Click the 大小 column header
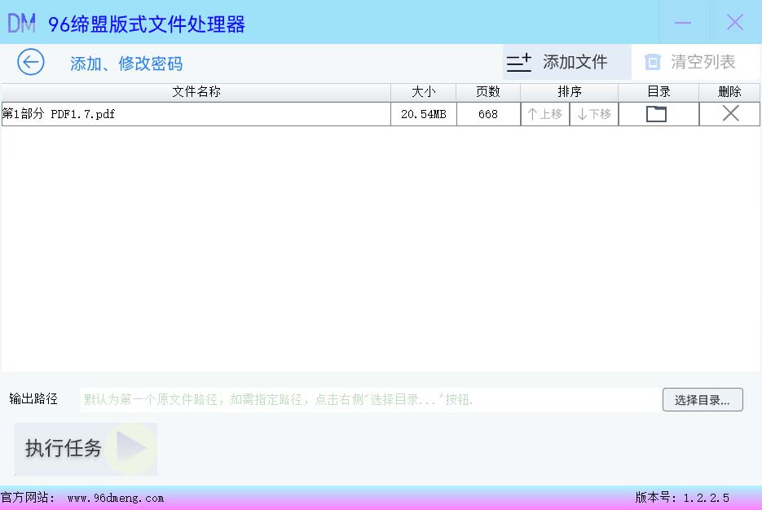The image size is (762, 510). point(423,92)
